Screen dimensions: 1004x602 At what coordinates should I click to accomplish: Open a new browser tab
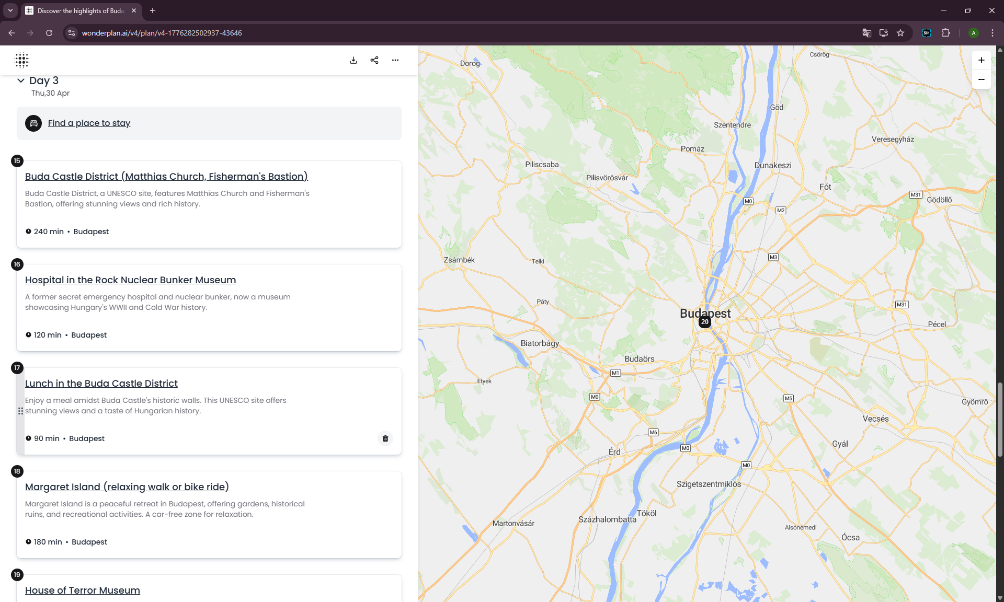click(x=153, y=10)
